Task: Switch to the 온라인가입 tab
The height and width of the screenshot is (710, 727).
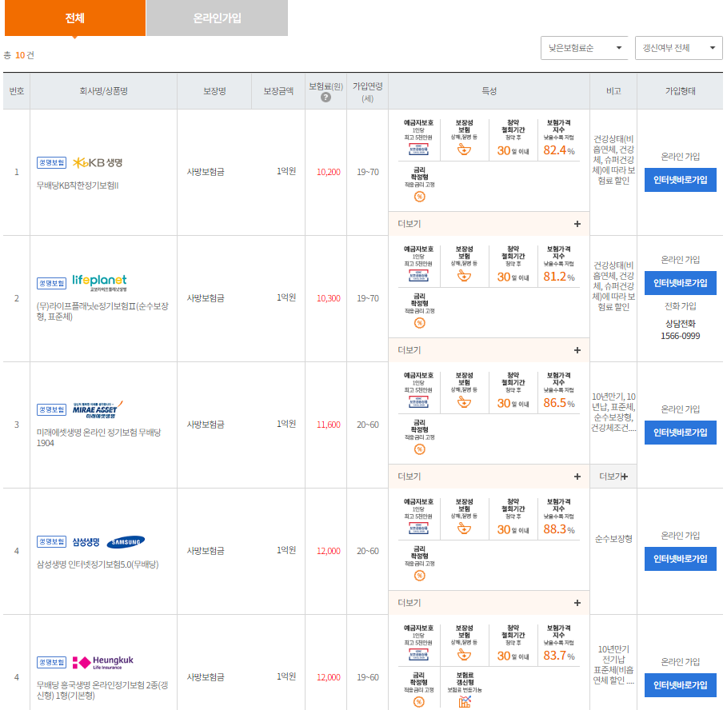Action: coord(217,18)
